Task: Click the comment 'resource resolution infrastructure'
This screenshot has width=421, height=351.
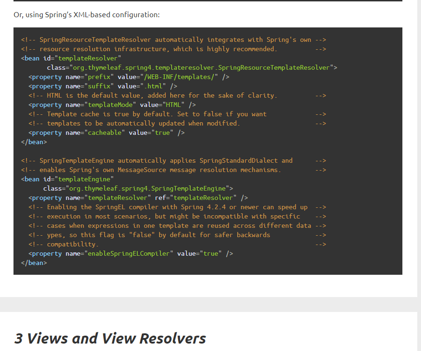Action: (174, 49)
